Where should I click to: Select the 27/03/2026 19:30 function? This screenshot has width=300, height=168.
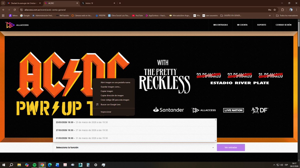click(134, 130)
